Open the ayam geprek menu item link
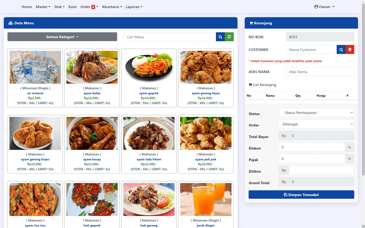The height and width of the screenshot is (228, 365). tap(149, 93)
